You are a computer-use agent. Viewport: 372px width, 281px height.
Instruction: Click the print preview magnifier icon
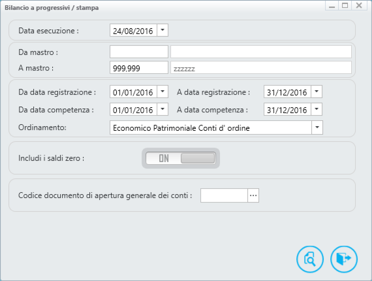[310, 259]
